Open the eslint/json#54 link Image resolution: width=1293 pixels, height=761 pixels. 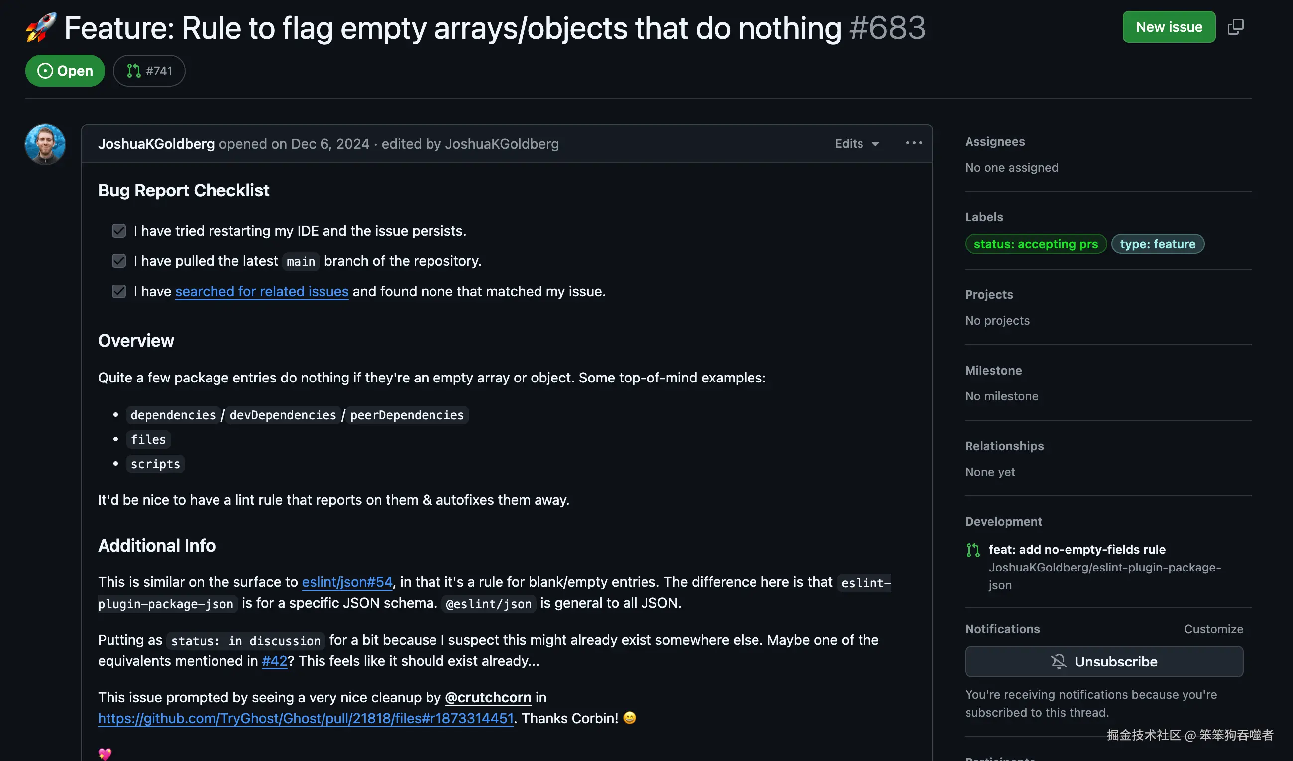[x=347, y=582]
